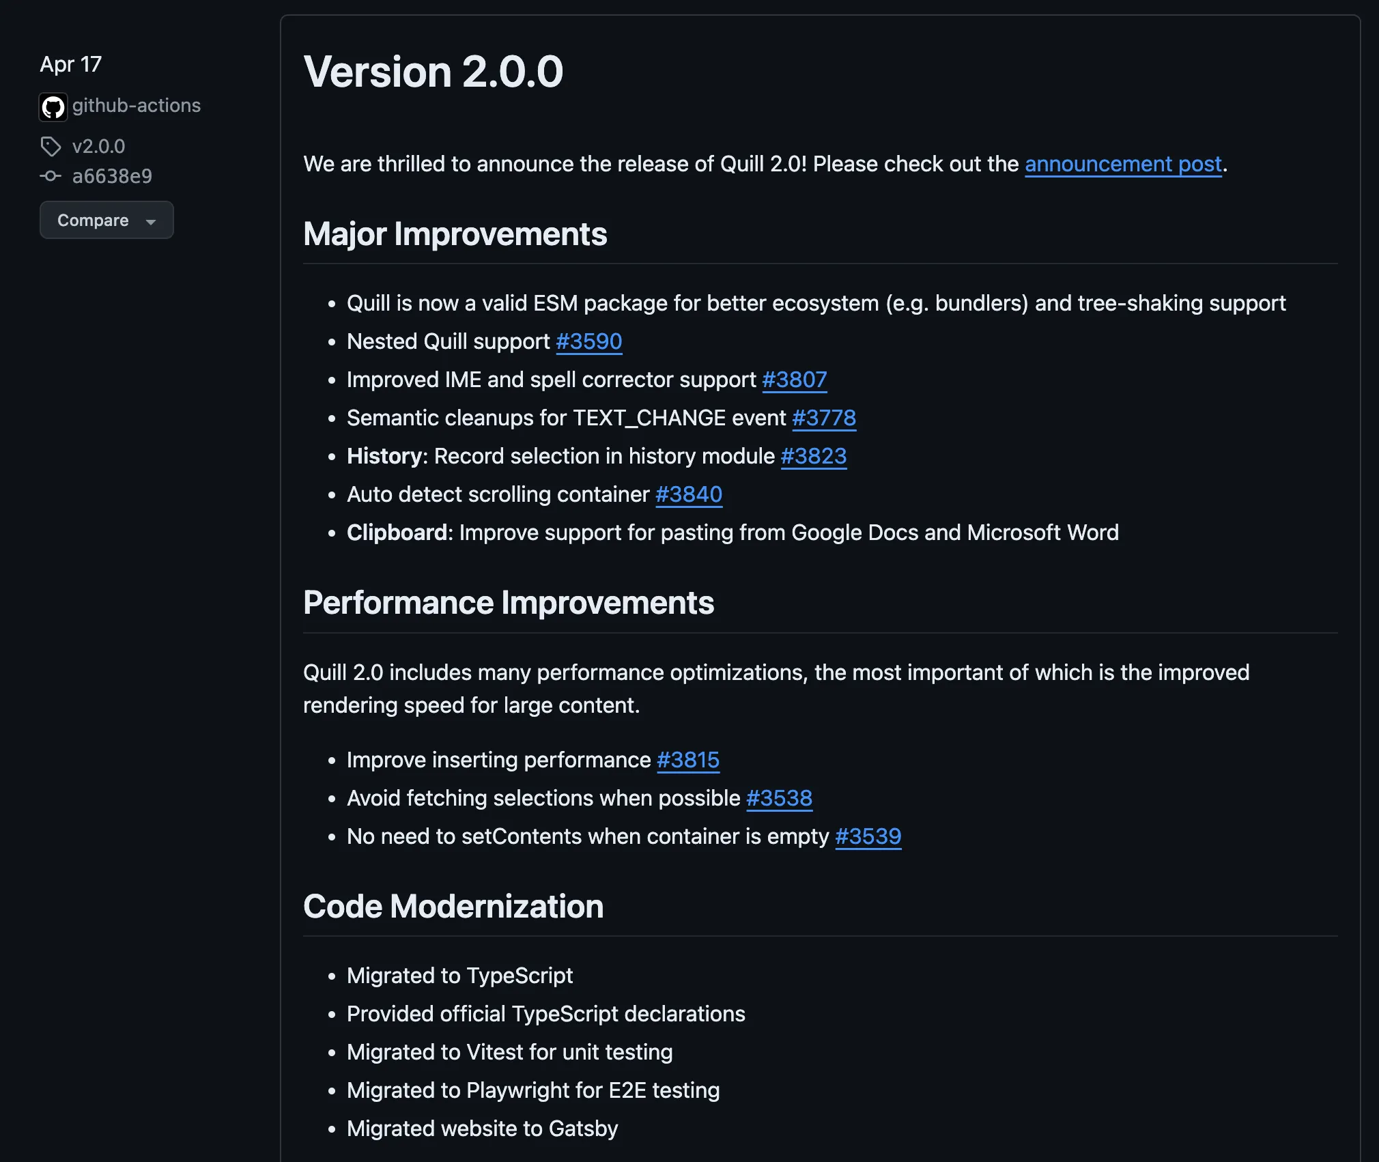Open #3840 auto detect scrolling link
The image size is (1379, 1162).
[x=688, y=494]
